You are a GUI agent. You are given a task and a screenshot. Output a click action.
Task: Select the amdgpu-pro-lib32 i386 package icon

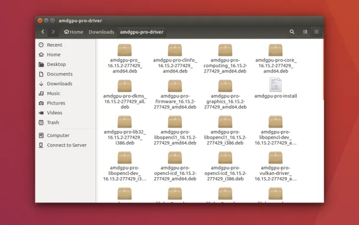point(125,122)
